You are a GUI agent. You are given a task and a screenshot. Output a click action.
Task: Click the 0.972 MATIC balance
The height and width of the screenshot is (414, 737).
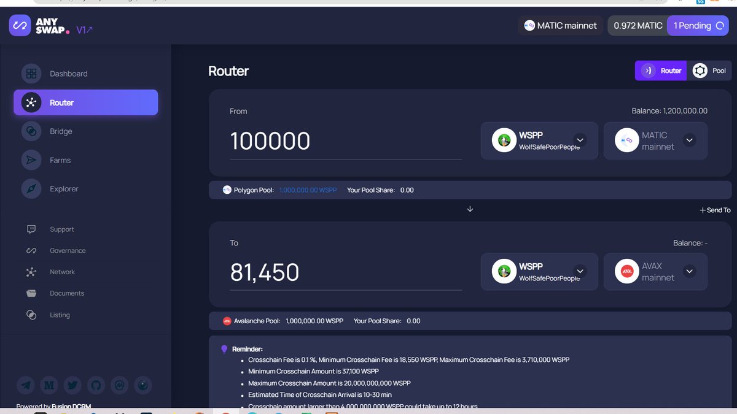pos(638,26)
